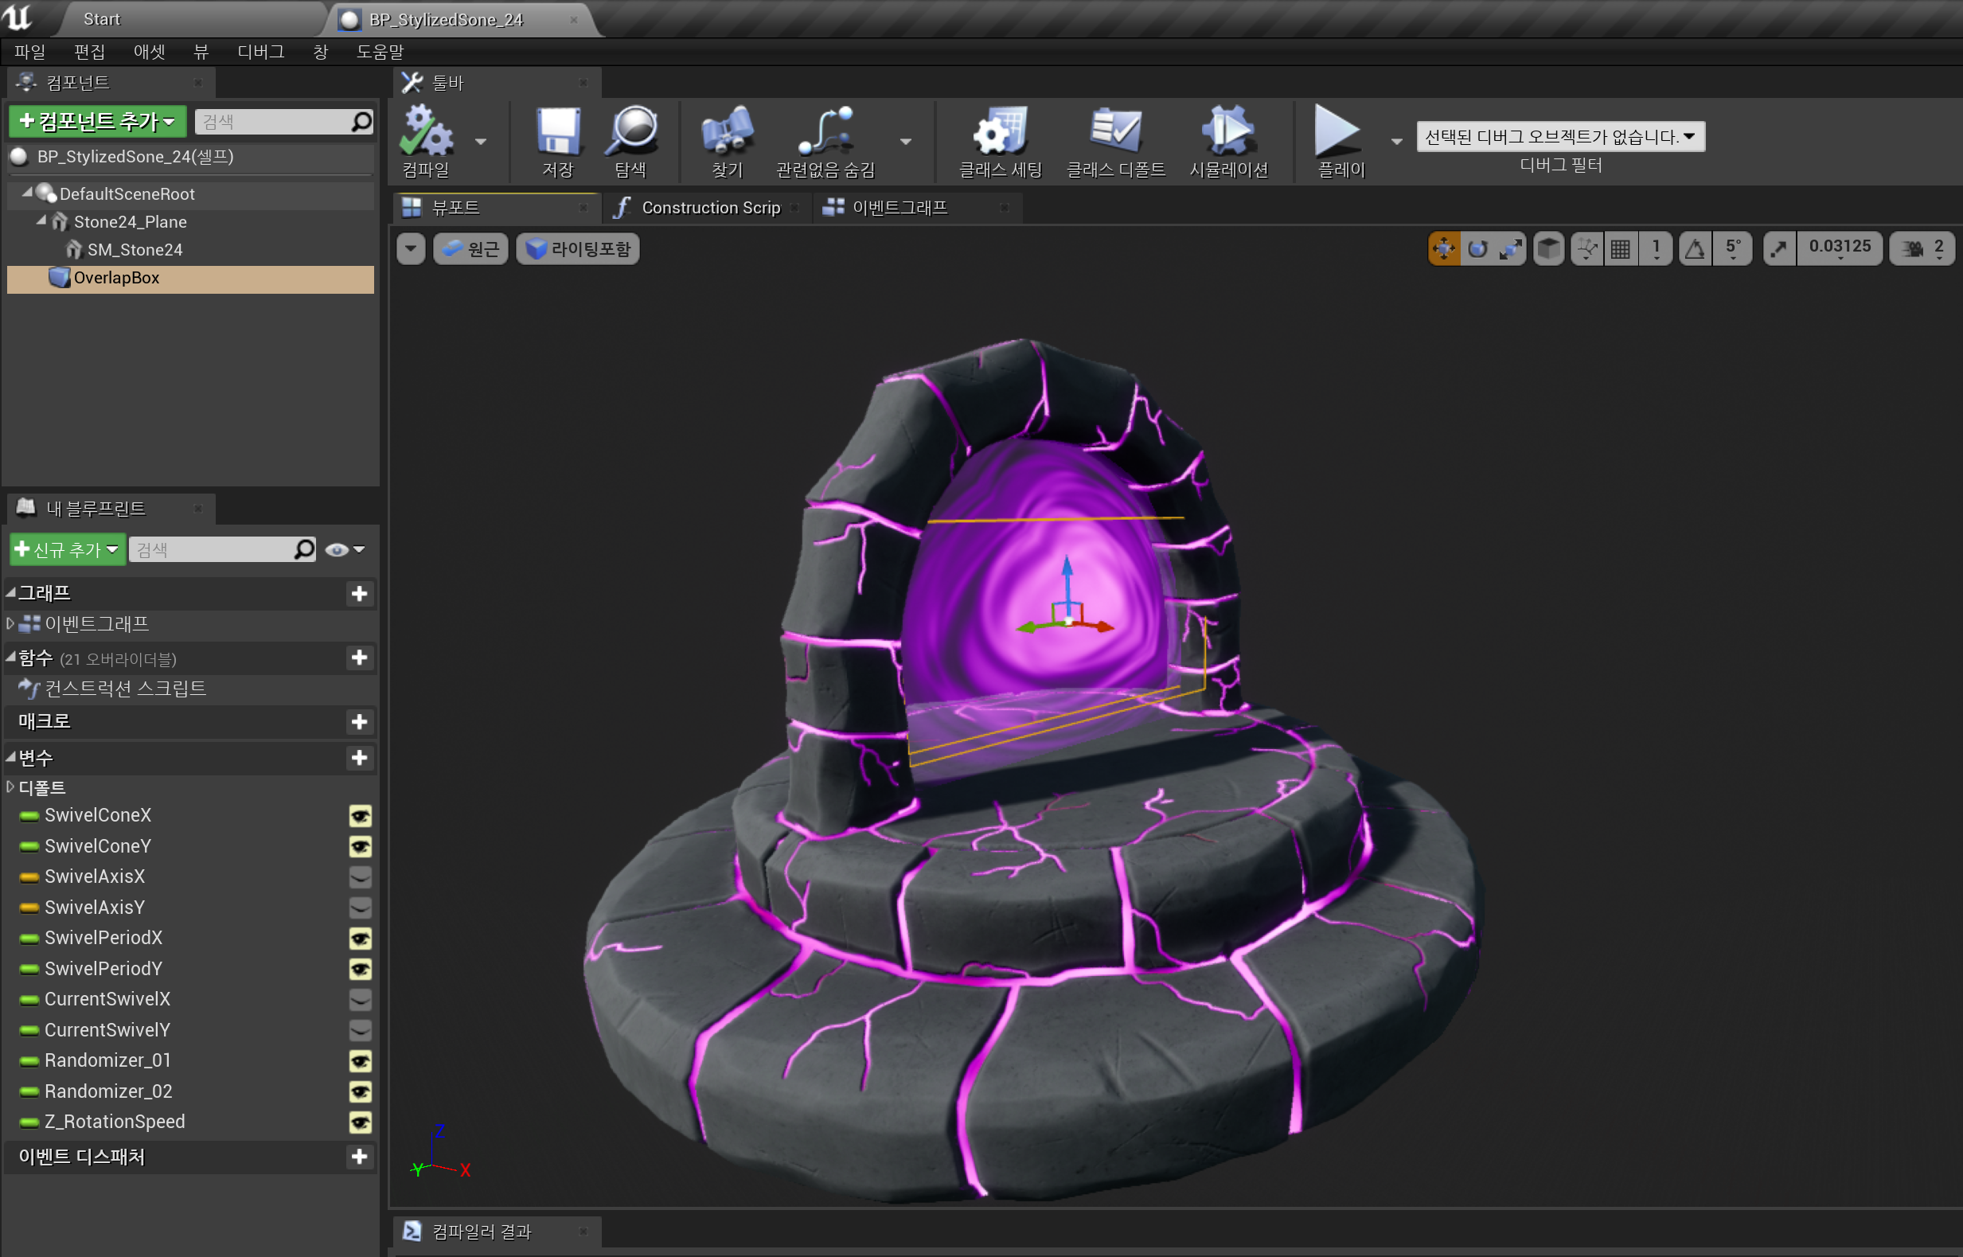1963x1257 pixels.
Task: Toggle rotation snap angle icon
Action: (1696, 248)
